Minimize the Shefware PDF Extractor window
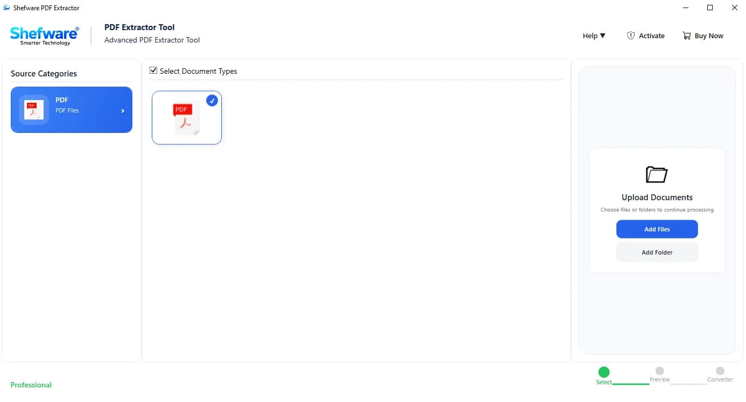The height and width of the screenshot is (402, 746). 686,8
